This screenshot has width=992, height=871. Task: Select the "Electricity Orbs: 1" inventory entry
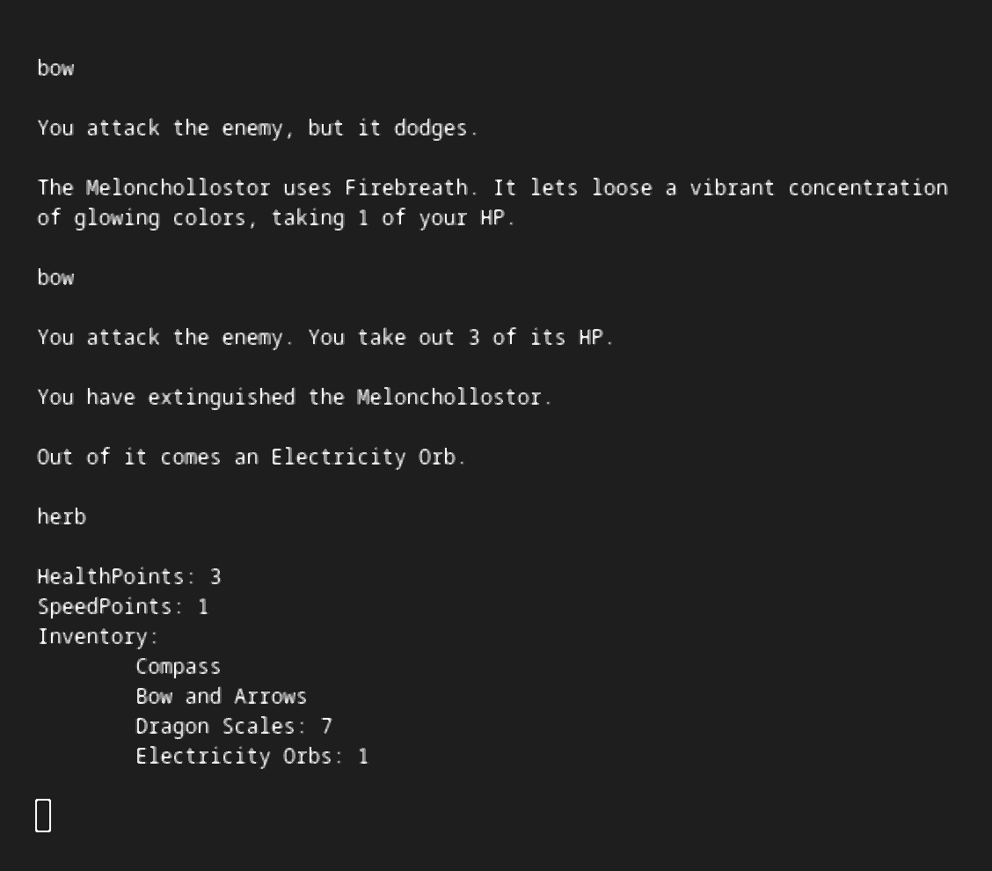(252, 757)
